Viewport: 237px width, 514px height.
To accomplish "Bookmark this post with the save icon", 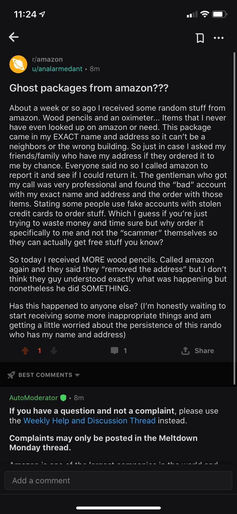I will 200,38.
